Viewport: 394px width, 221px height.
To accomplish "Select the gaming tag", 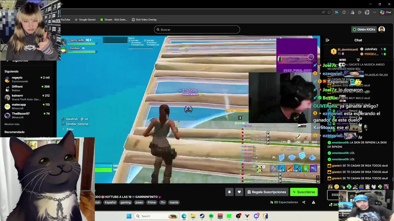I will [126, 203].
